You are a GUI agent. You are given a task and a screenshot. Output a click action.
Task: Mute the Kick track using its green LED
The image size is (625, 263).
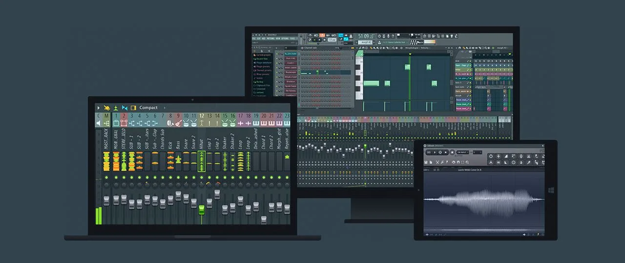pos(170,177)
